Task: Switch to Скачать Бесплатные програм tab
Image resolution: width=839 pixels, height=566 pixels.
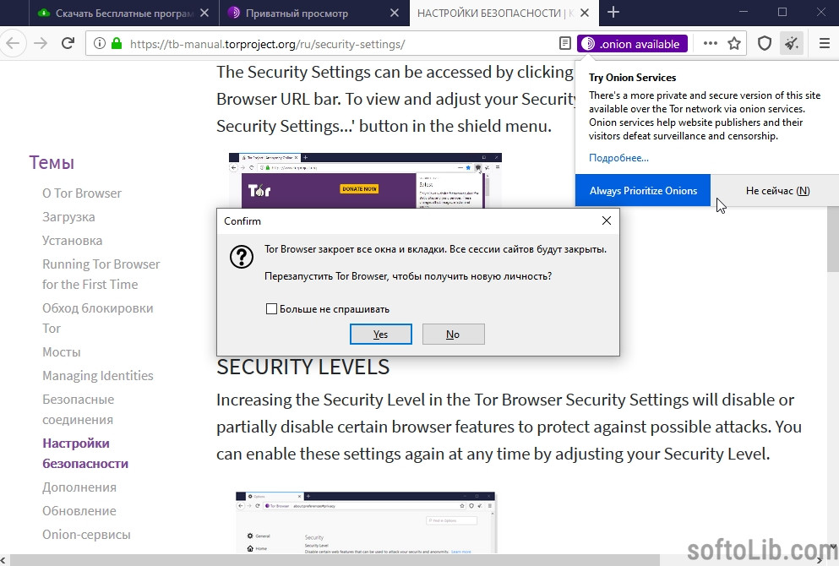Action: (124, 13)
